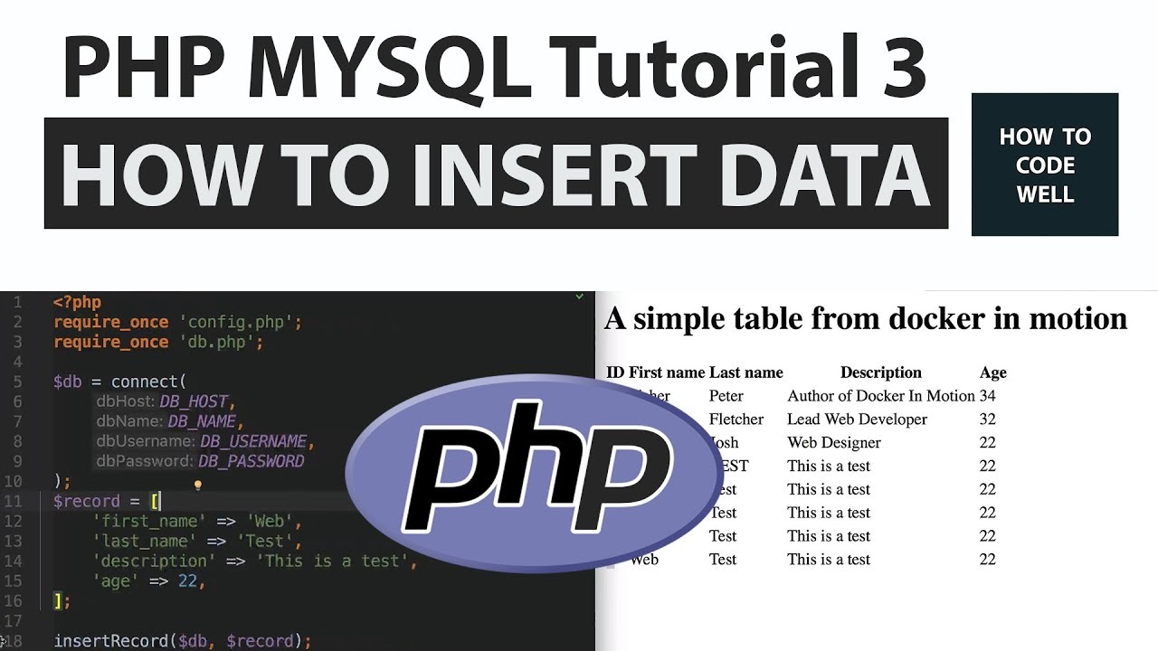The height and width of the screenshot is (651, 1158).
Task: Click the 'This is a test' string in the code
Action: (332, 561)
